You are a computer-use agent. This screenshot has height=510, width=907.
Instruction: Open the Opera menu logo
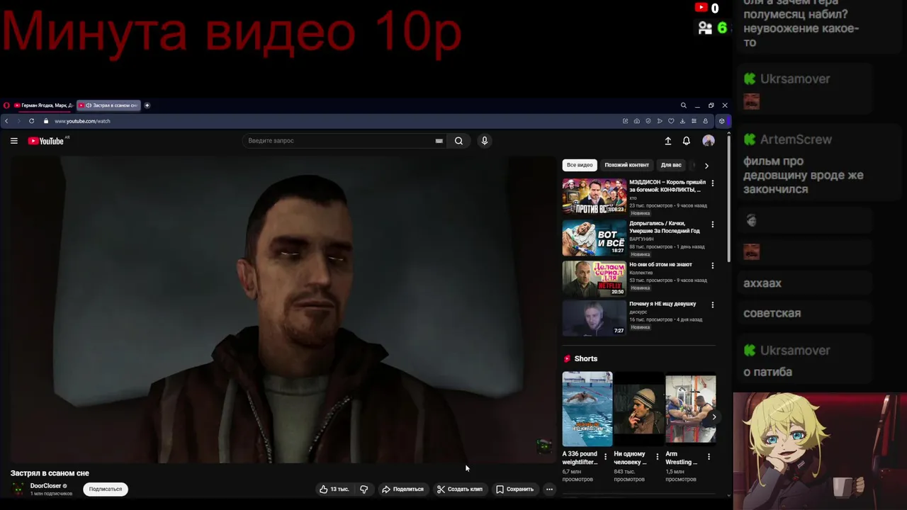tap(6, 106)
